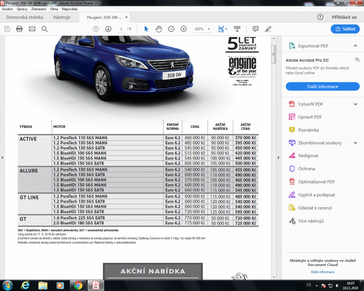
Task: Send file by email envelope icon
Action: [32, 29]
